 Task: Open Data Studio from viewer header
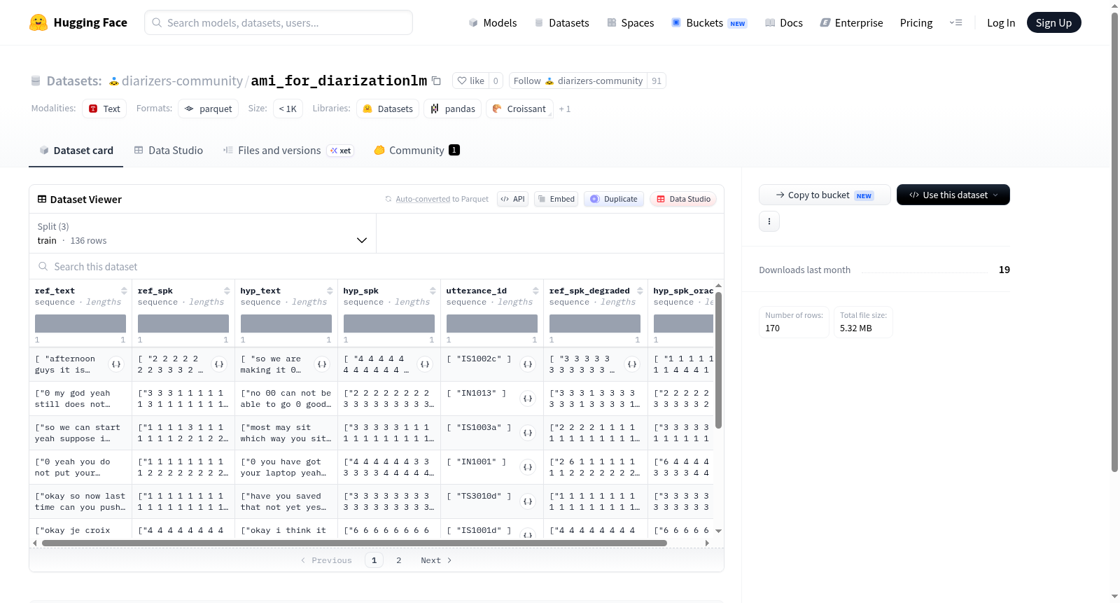pos(683,199)
